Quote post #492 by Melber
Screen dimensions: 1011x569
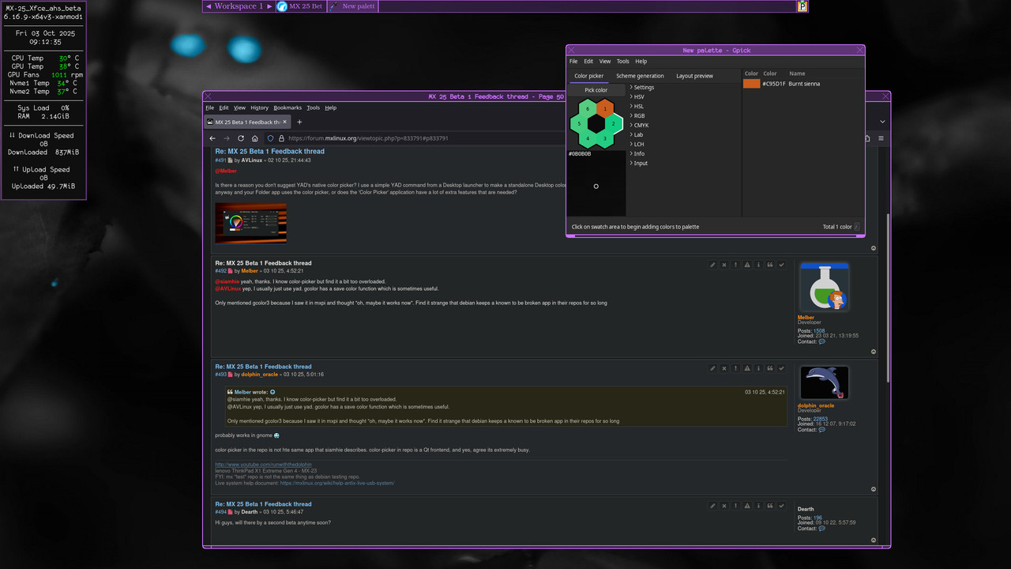770,265
